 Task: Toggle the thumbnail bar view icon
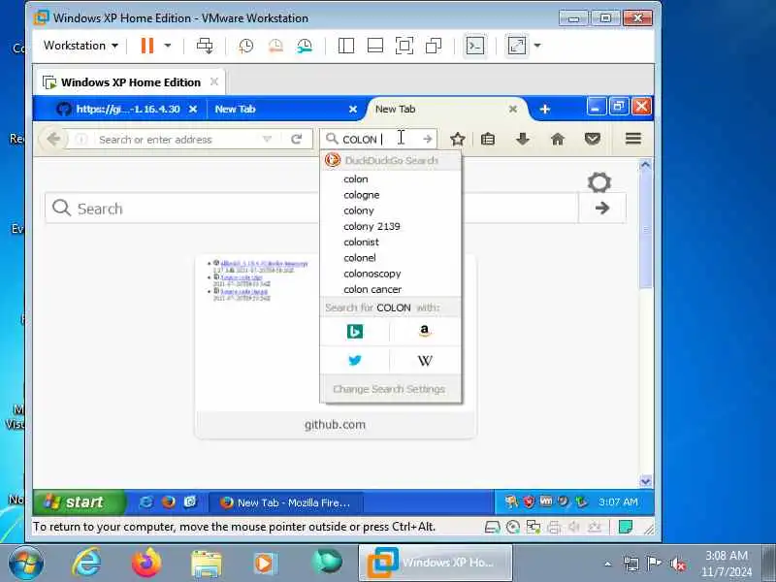375,46
